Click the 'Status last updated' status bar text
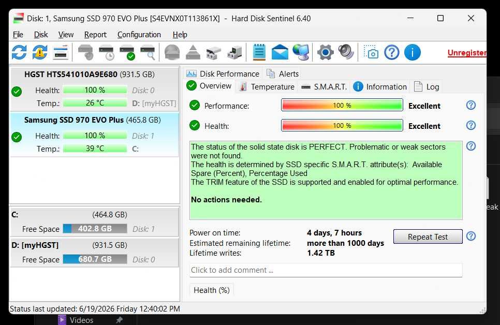 (x=95, y=309)
